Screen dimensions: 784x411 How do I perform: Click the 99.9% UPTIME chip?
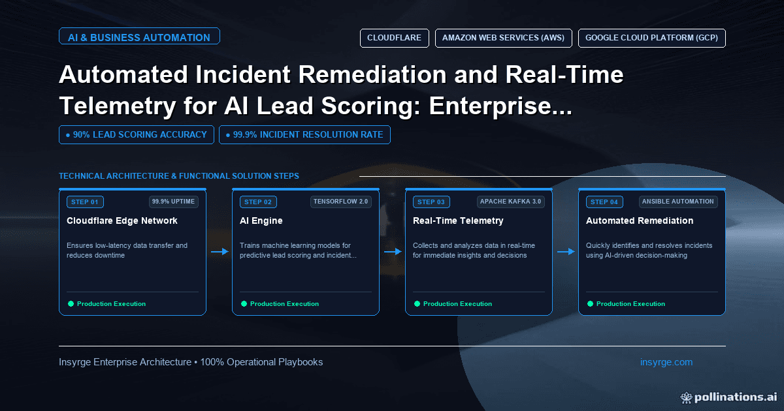173,202
